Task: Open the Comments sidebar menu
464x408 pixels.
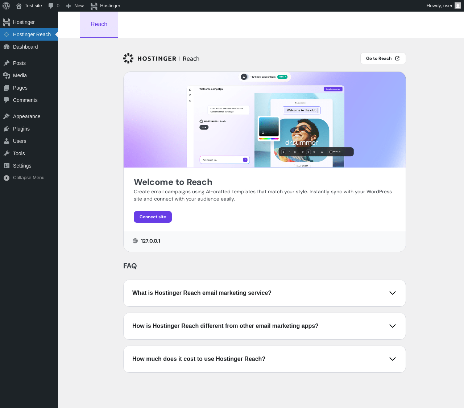Action: pos(29,100)
